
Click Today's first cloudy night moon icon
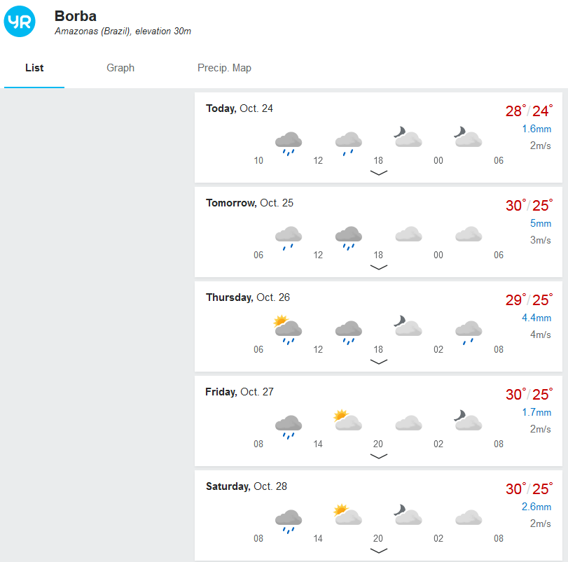[x=408, y=137]
